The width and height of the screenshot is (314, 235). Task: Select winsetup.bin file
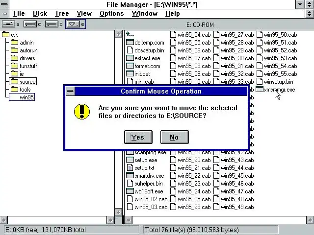click(x=275, y=82)
